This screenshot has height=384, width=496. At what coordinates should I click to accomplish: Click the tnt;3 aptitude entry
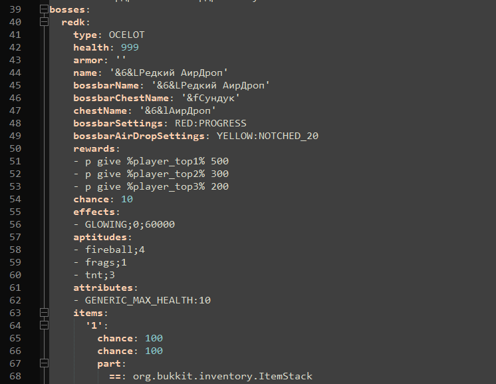(100, 275)
